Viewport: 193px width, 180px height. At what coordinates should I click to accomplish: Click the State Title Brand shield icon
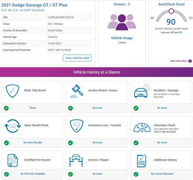pos(13,91)
